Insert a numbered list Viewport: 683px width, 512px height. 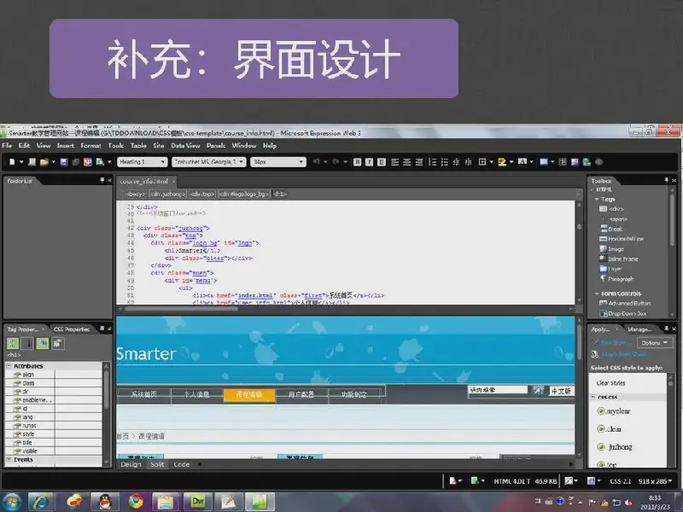coord(432,162)
